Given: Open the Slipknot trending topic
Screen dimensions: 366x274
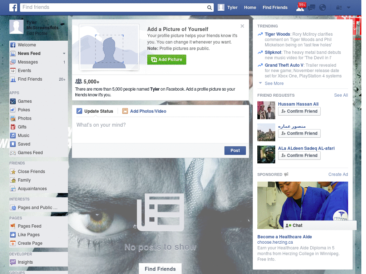Looking at the screenshot, I should click(273, 52).
